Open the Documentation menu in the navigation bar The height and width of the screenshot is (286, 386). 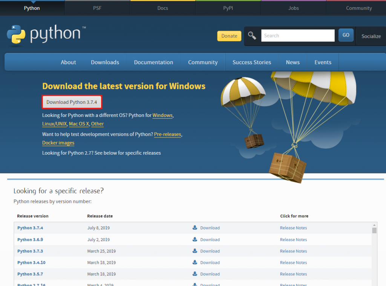(153, 62)
